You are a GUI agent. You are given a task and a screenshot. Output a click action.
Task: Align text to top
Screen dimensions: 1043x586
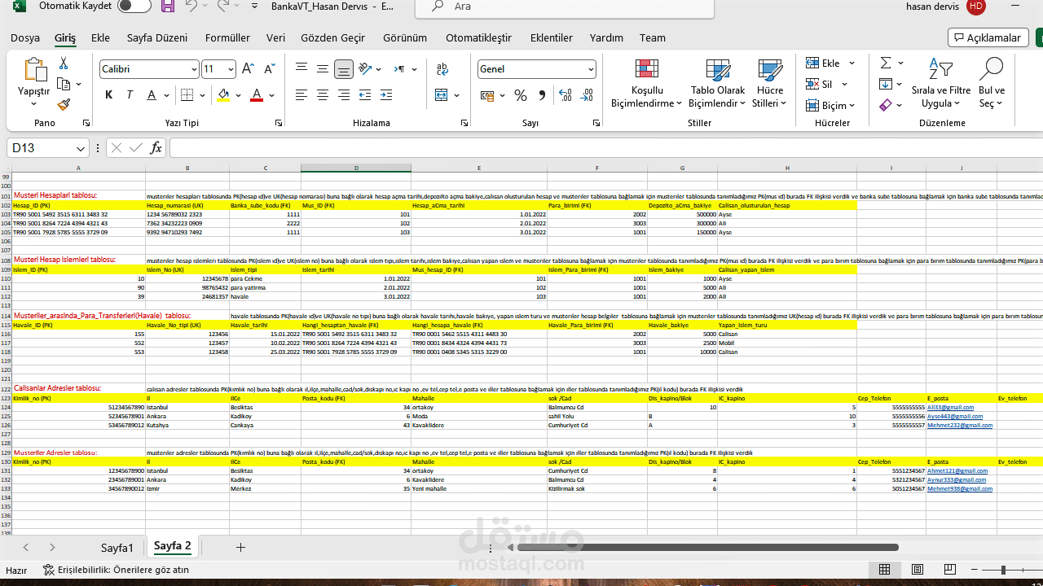click(301, 69)
